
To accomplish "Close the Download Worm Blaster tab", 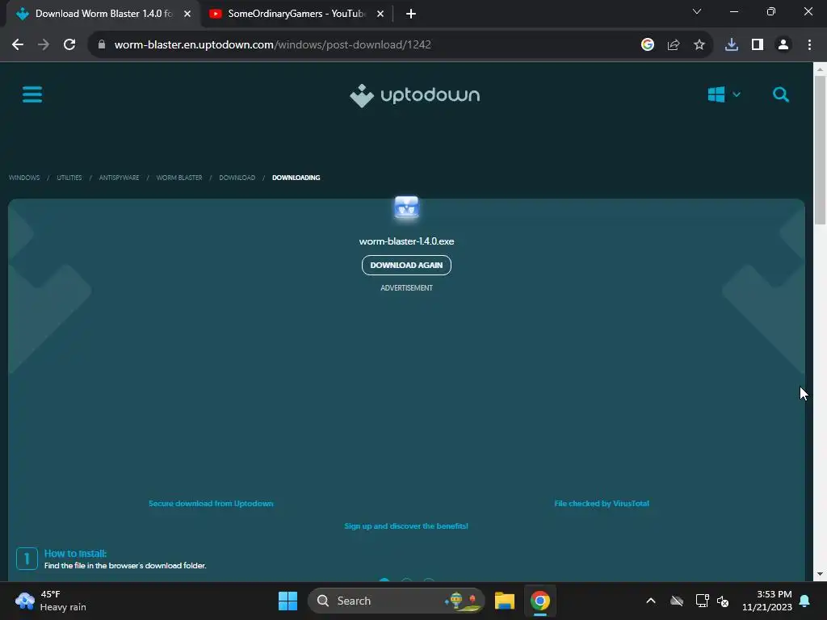I will coord(187,14).
